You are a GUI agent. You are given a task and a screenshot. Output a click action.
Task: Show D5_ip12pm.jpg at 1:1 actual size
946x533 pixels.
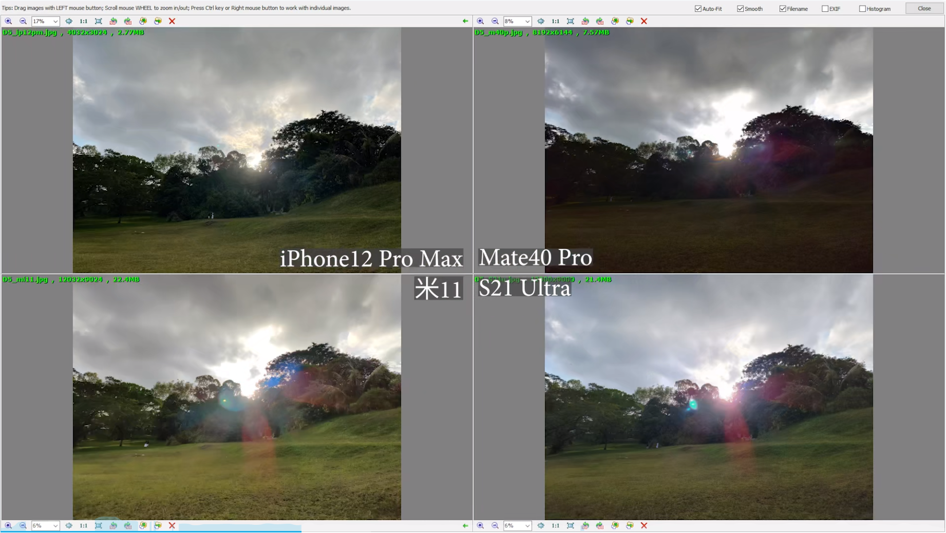click(x=83, y=21)
